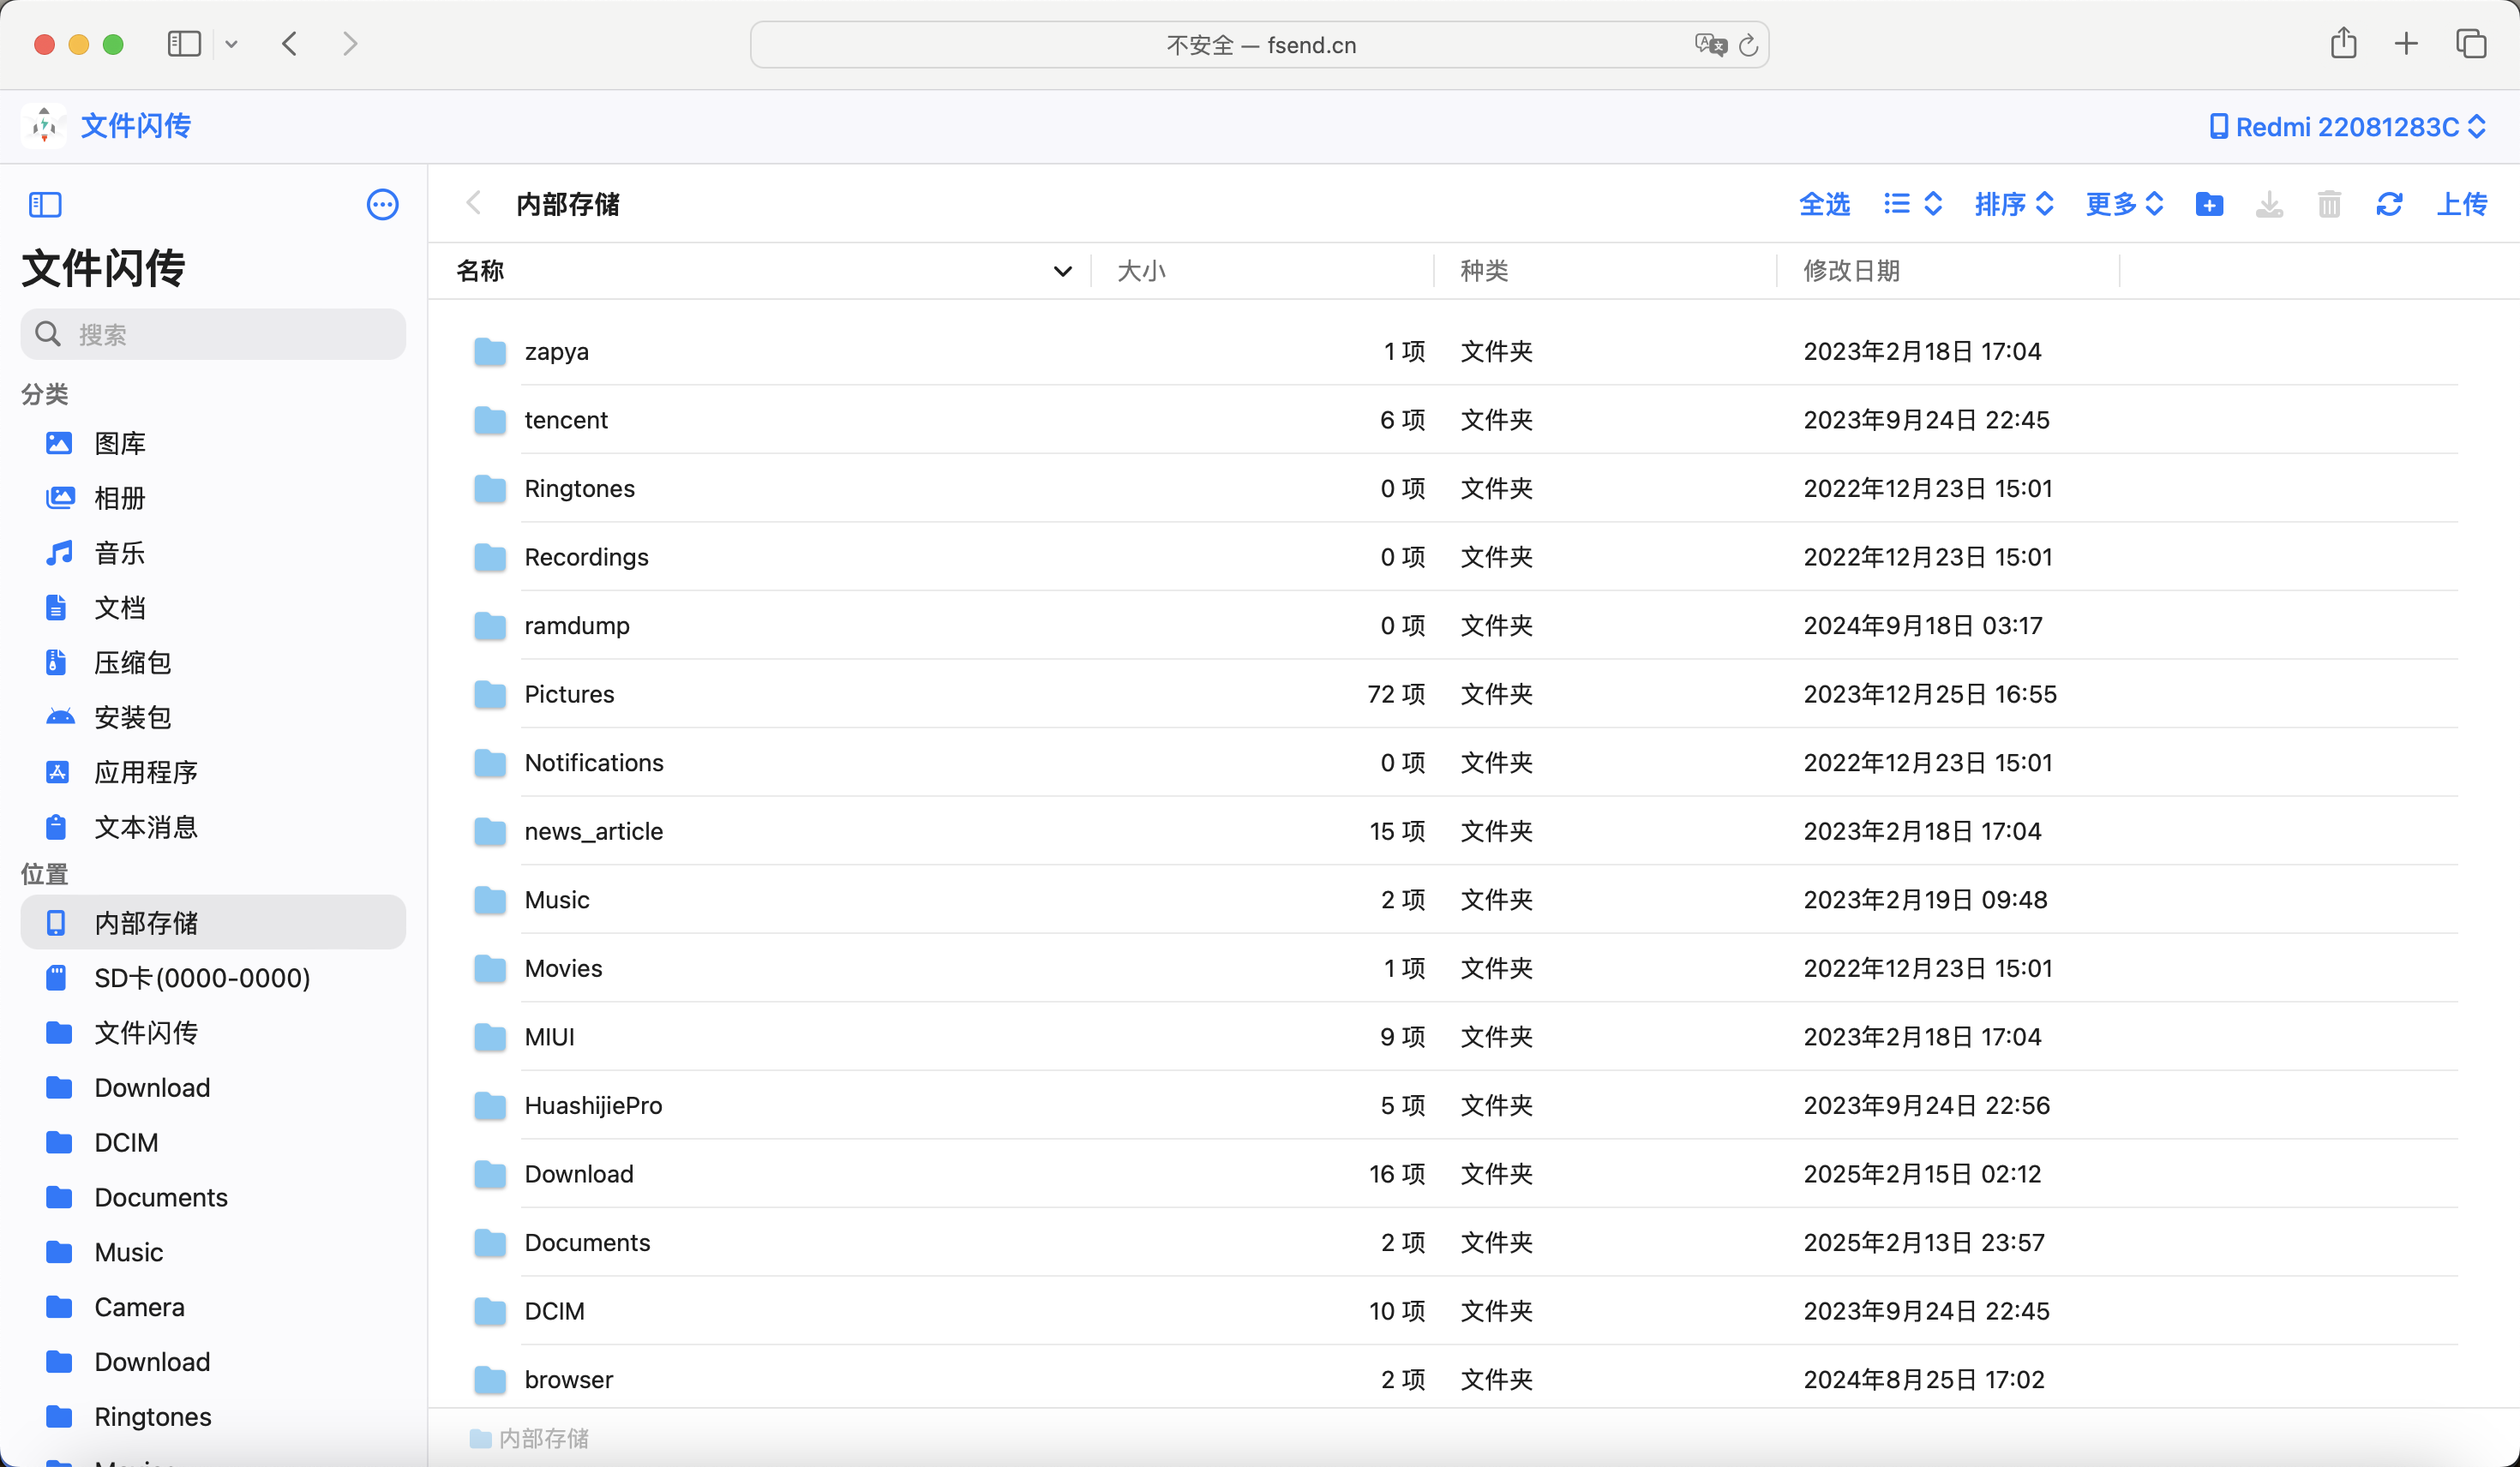
Task: Go back with Safari's back arrow
Action: click(x=290, y=44)
